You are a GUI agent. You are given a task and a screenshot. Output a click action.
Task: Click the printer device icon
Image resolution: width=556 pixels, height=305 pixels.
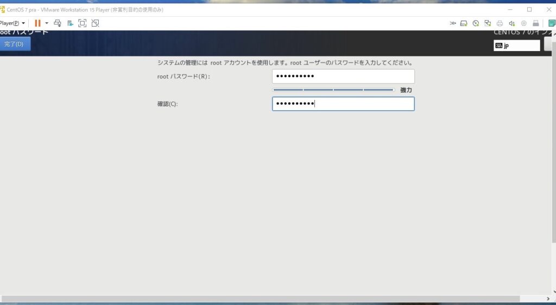click(500, 23)
